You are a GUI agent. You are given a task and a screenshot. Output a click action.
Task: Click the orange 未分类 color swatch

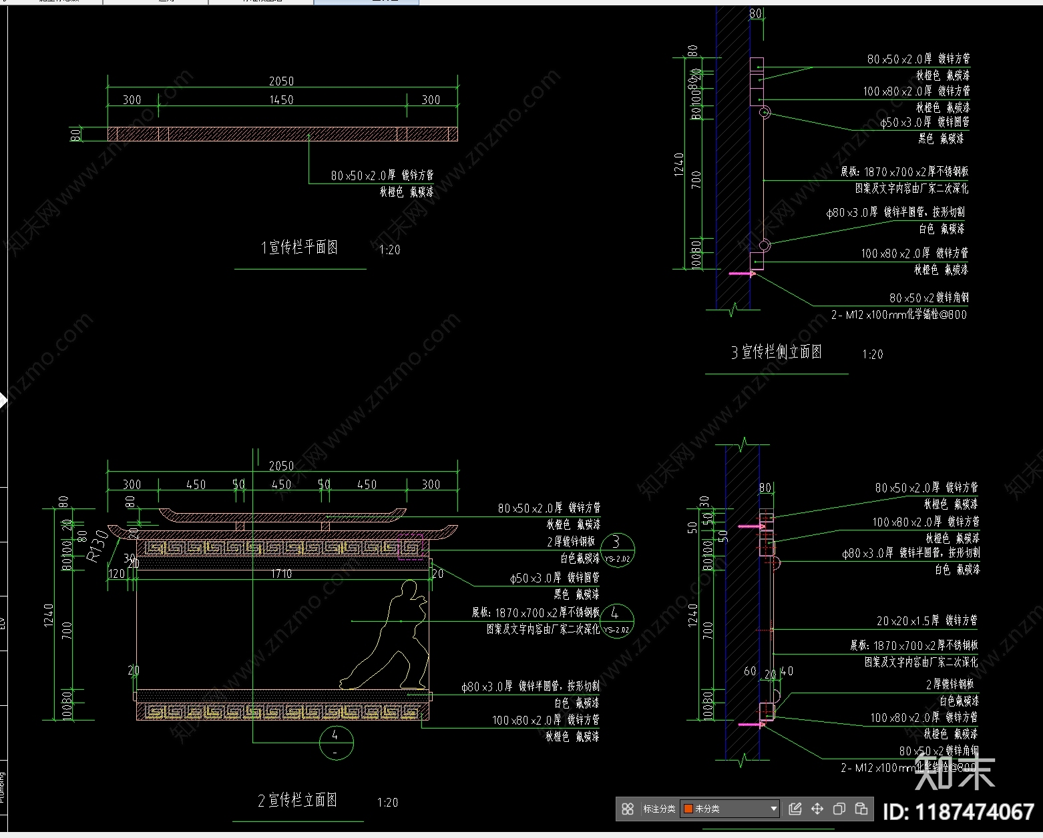coord(688,809)
